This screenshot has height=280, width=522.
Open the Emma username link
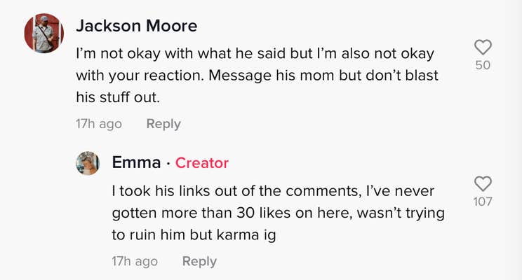136,163
